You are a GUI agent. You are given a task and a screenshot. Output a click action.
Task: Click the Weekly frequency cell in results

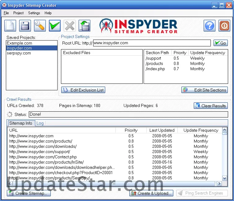(x=201, y=152)
